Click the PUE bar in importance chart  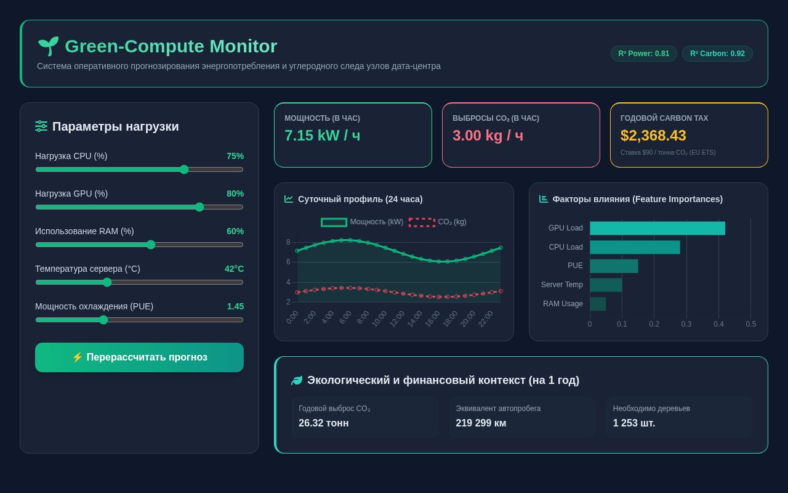[x=614, y=266]
